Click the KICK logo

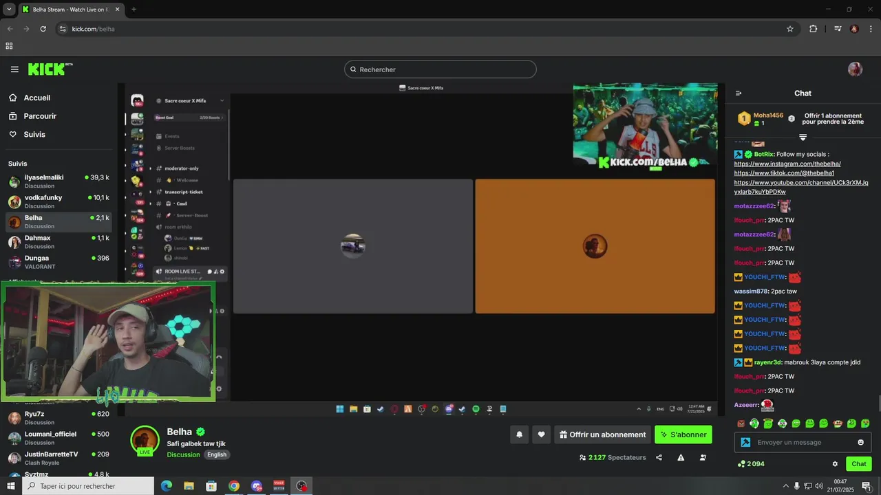(x=50, y=69)
